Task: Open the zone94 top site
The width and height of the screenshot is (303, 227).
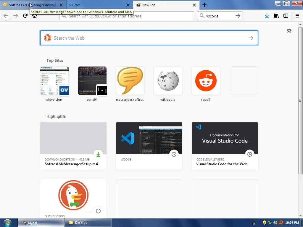Action: click(92, 84)
